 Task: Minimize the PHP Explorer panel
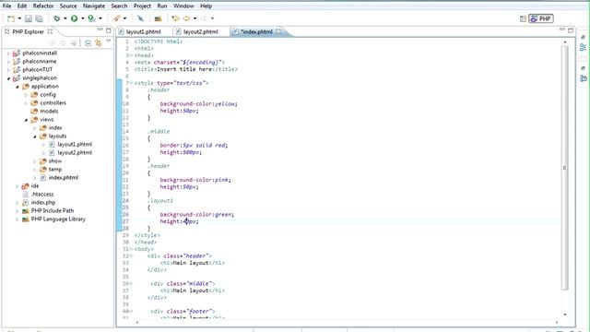point(100,30)
